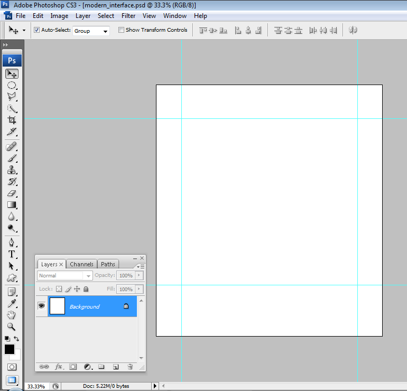Select the Type tool

pyautogui.click(x=12, y=254)
